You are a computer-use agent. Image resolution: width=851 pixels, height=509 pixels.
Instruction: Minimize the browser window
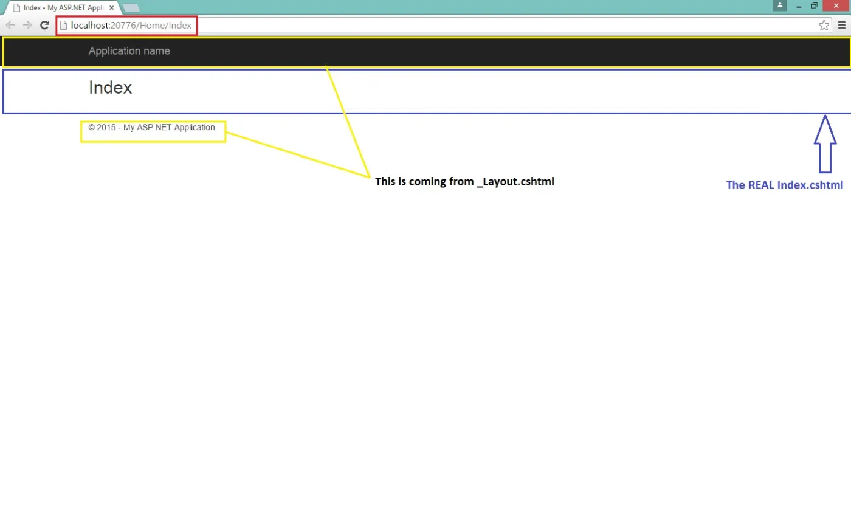coord(799,5)
